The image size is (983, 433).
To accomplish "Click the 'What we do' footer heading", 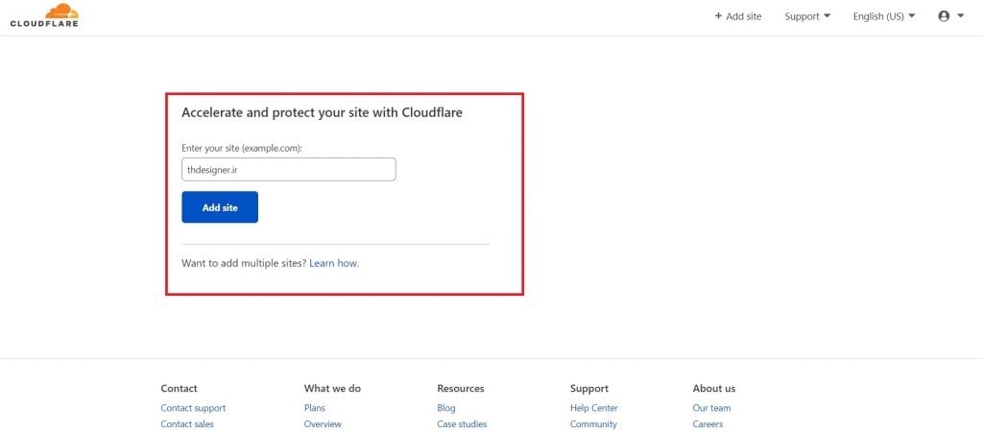I will [x=332, y=389].
